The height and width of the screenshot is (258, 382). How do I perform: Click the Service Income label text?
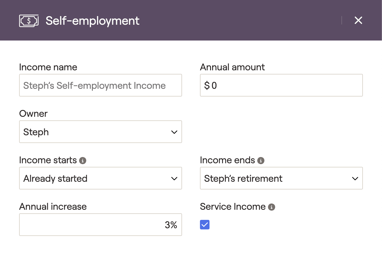coord(233,206)
